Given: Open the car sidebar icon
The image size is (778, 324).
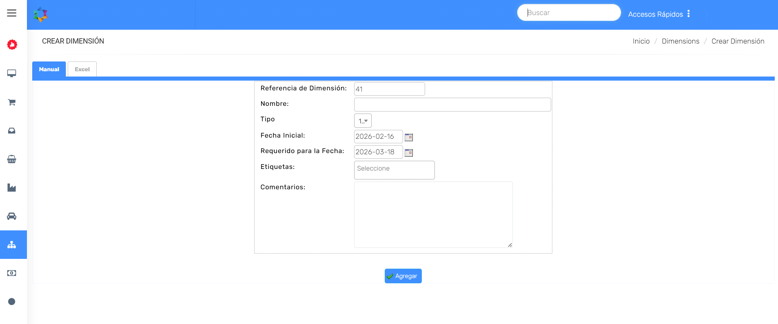Looking at the screenshot, I should click(12, 216).
